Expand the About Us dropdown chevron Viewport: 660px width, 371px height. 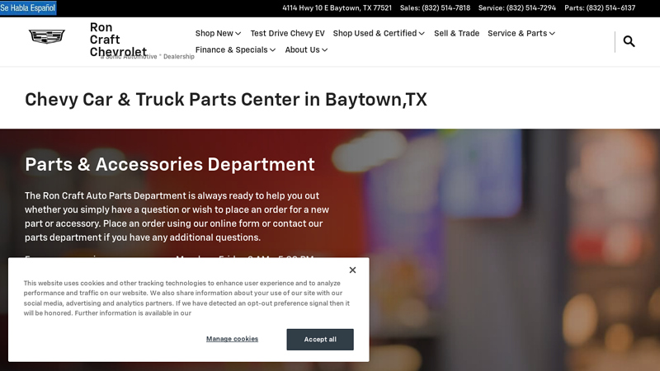[325, 50]
